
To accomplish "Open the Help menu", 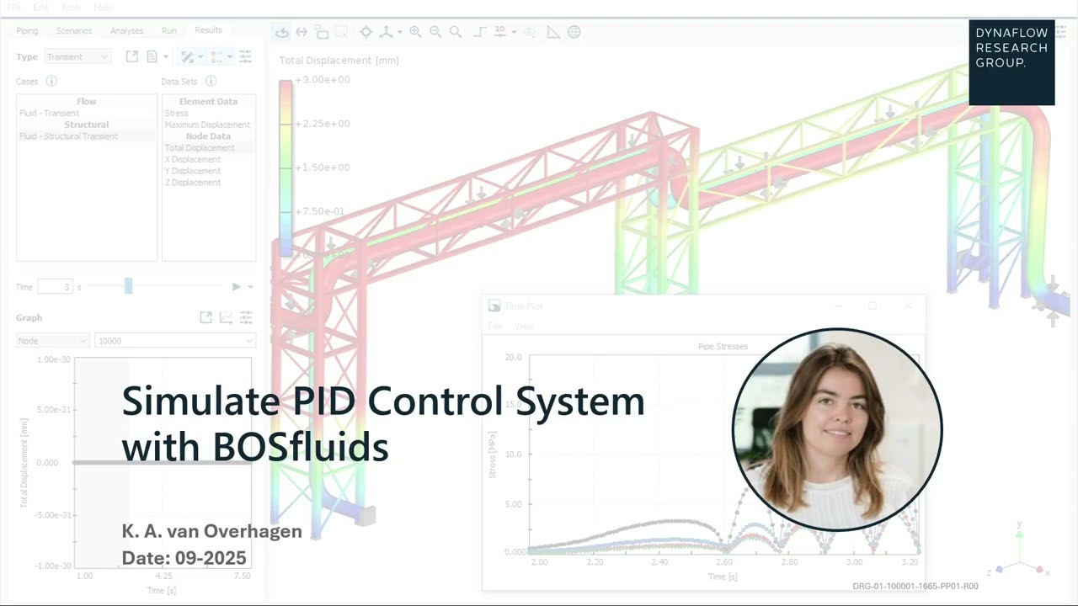I will pos(104,8).
